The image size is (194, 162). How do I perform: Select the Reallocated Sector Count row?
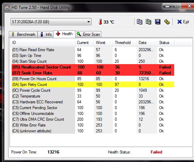click(x=93, y=67)
